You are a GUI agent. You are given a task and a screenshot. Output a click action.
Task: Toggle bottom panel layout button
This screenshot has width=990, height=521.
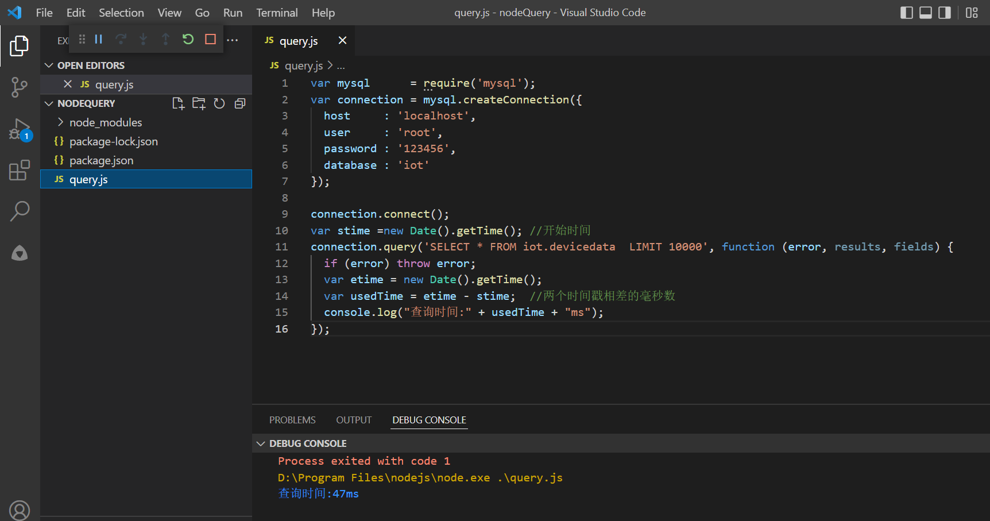pos(926,13)
